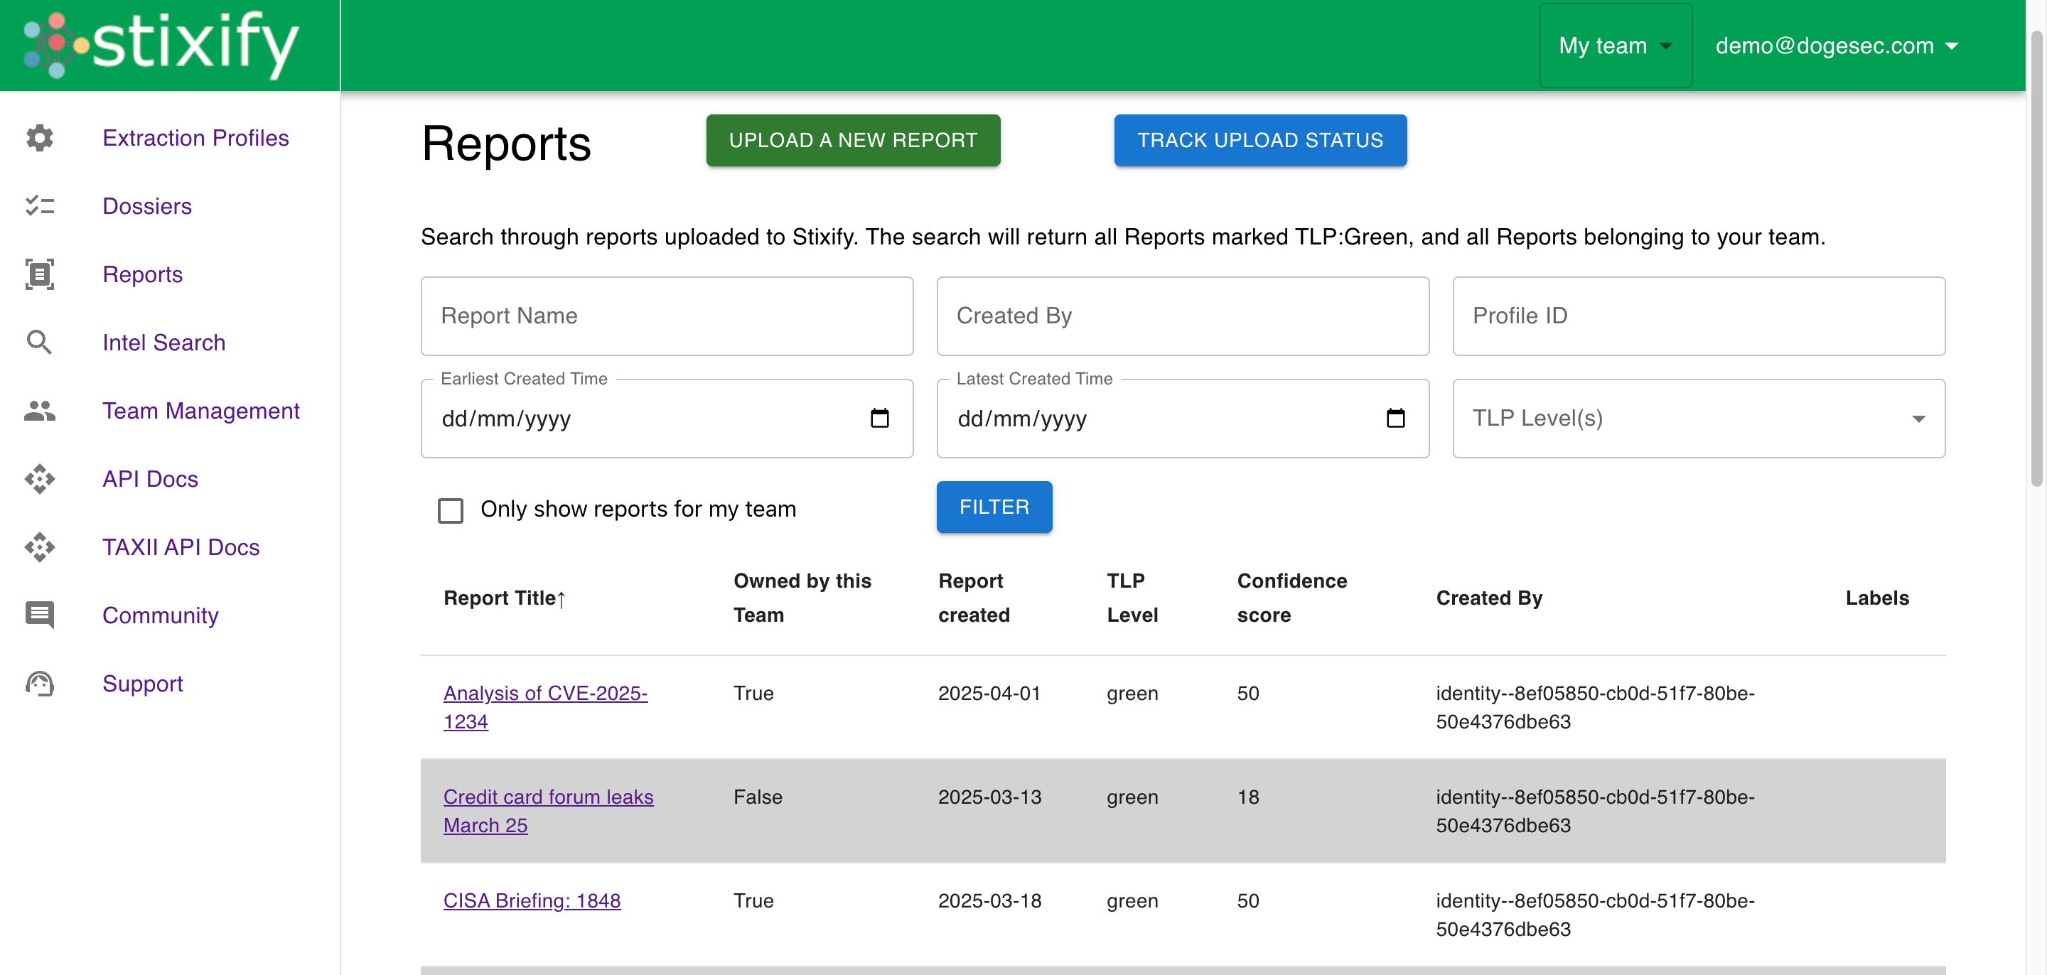Click the Latest Created Time date input
This screenshot has width=2047, height=975.
pyautogui.click(x=1183, y=418)
